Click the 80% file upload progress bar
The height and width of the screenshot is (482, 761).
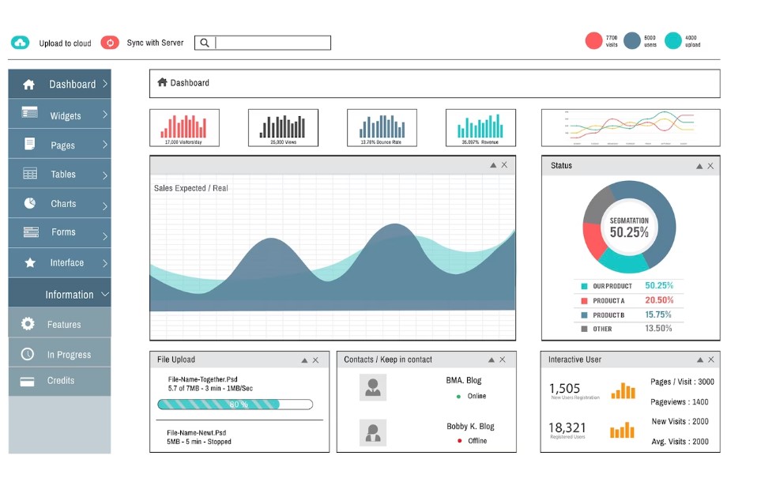(235, 405)
